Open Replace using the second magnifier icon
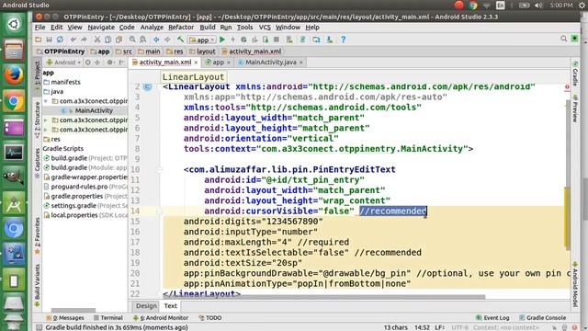 (x=143, y=40)
